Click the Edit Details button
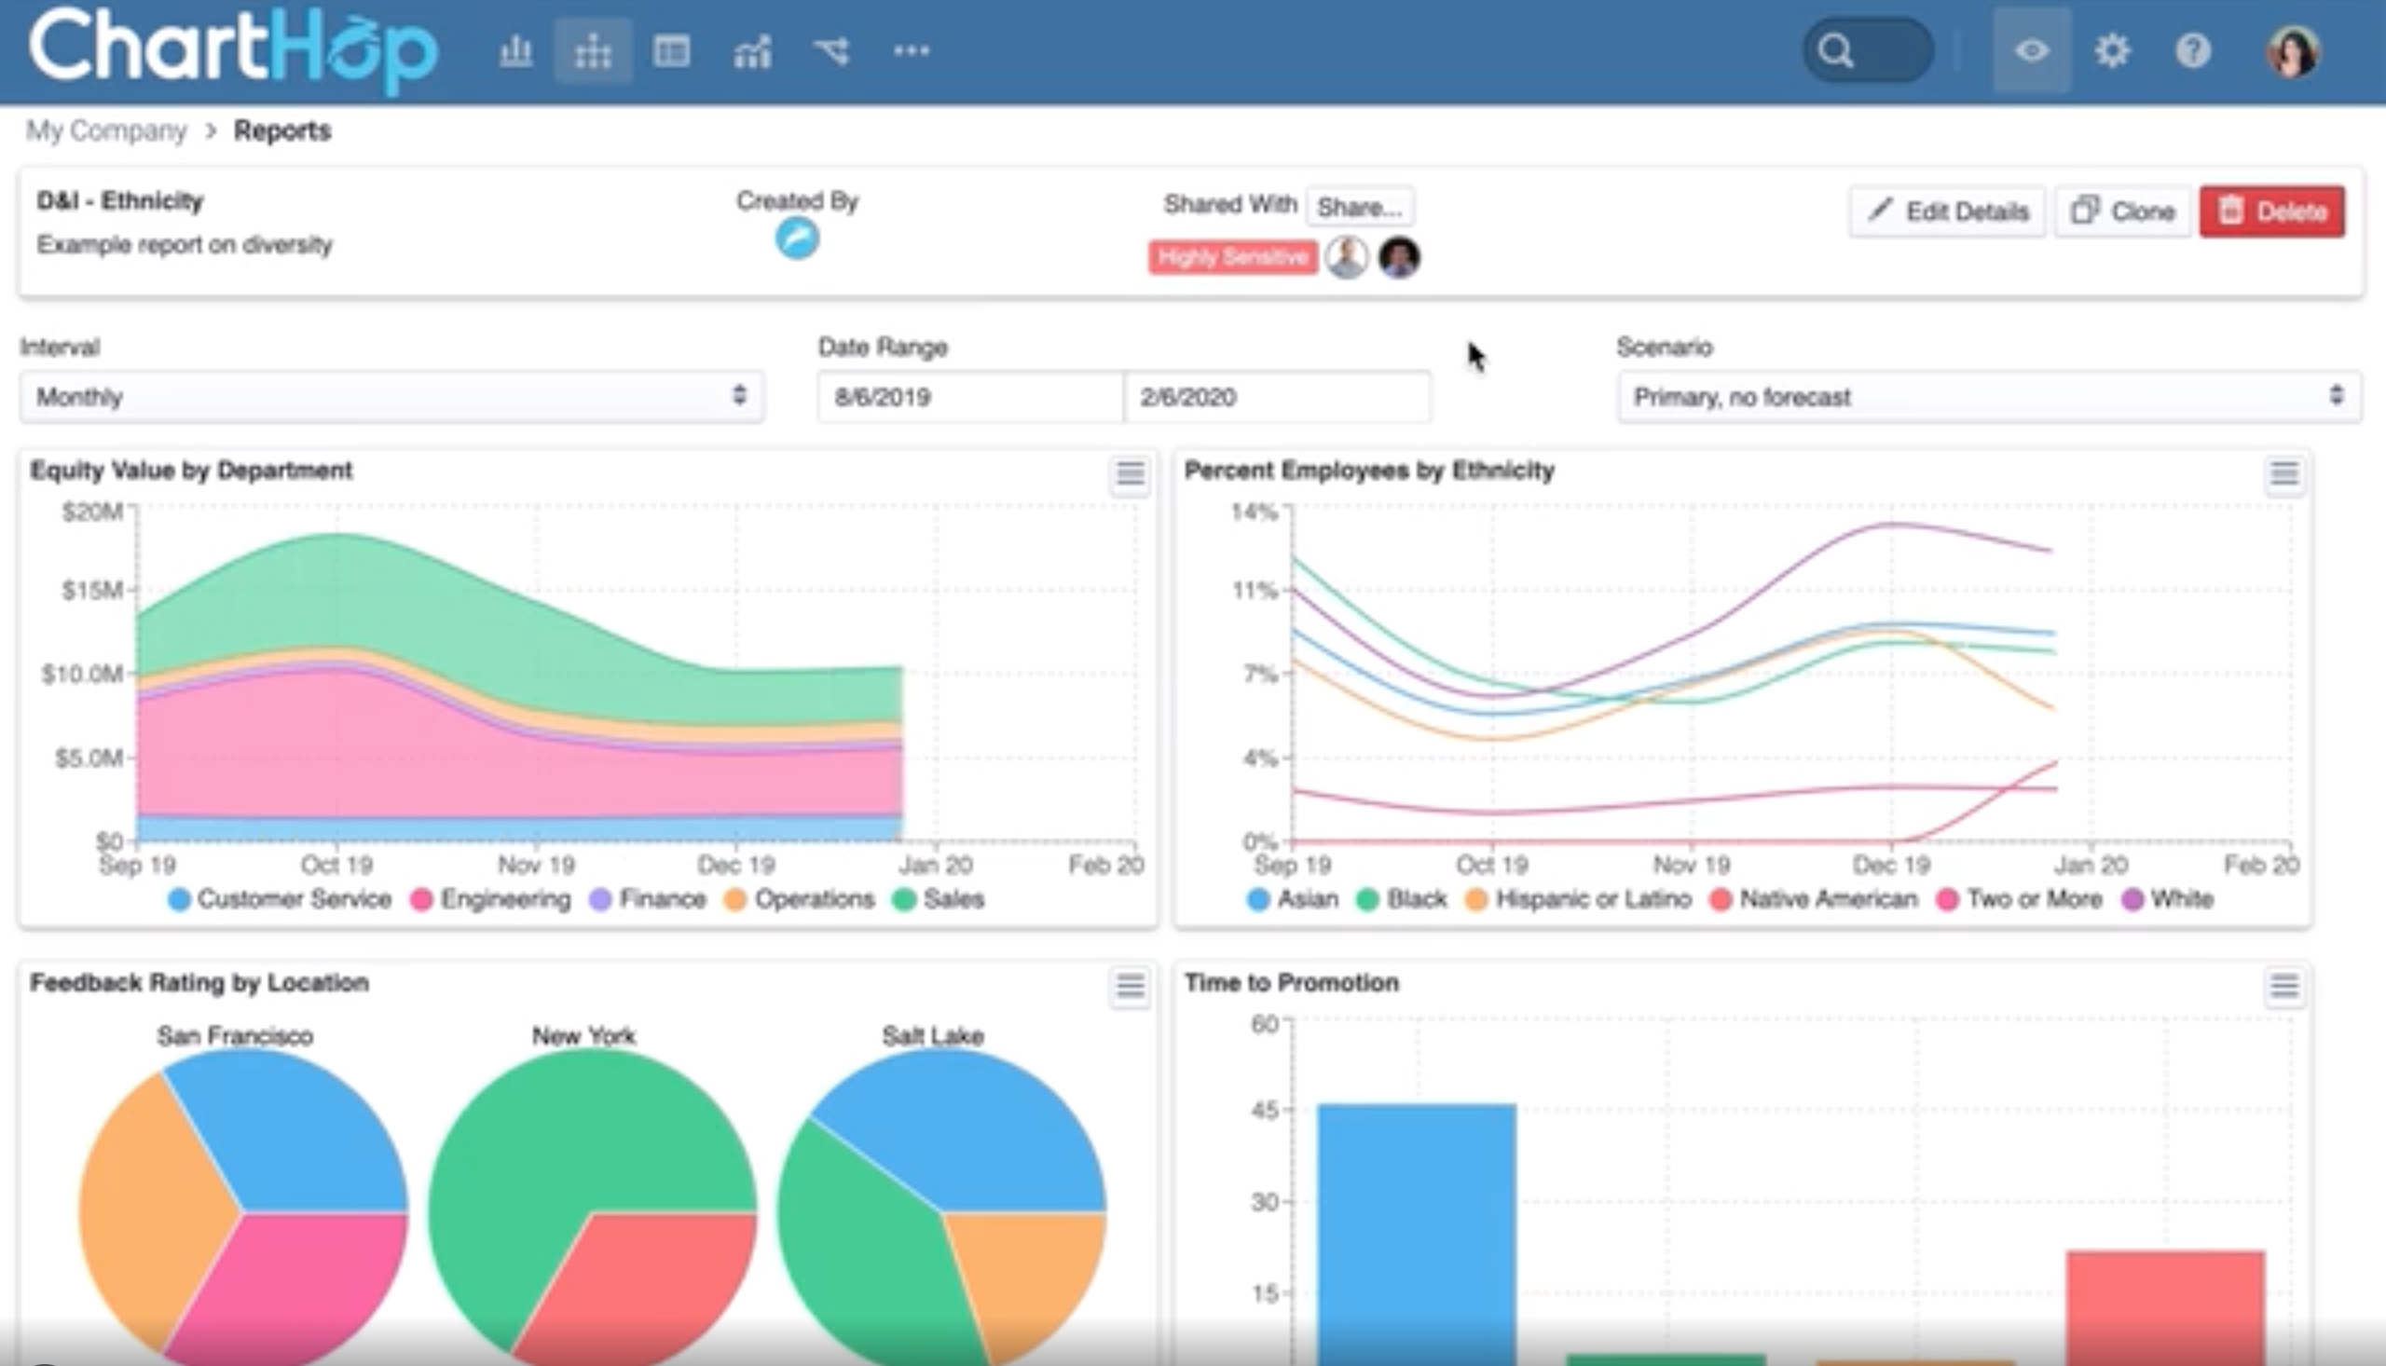The width and height of the screenshot is (2386, 1366). [x=1947, y=212]
